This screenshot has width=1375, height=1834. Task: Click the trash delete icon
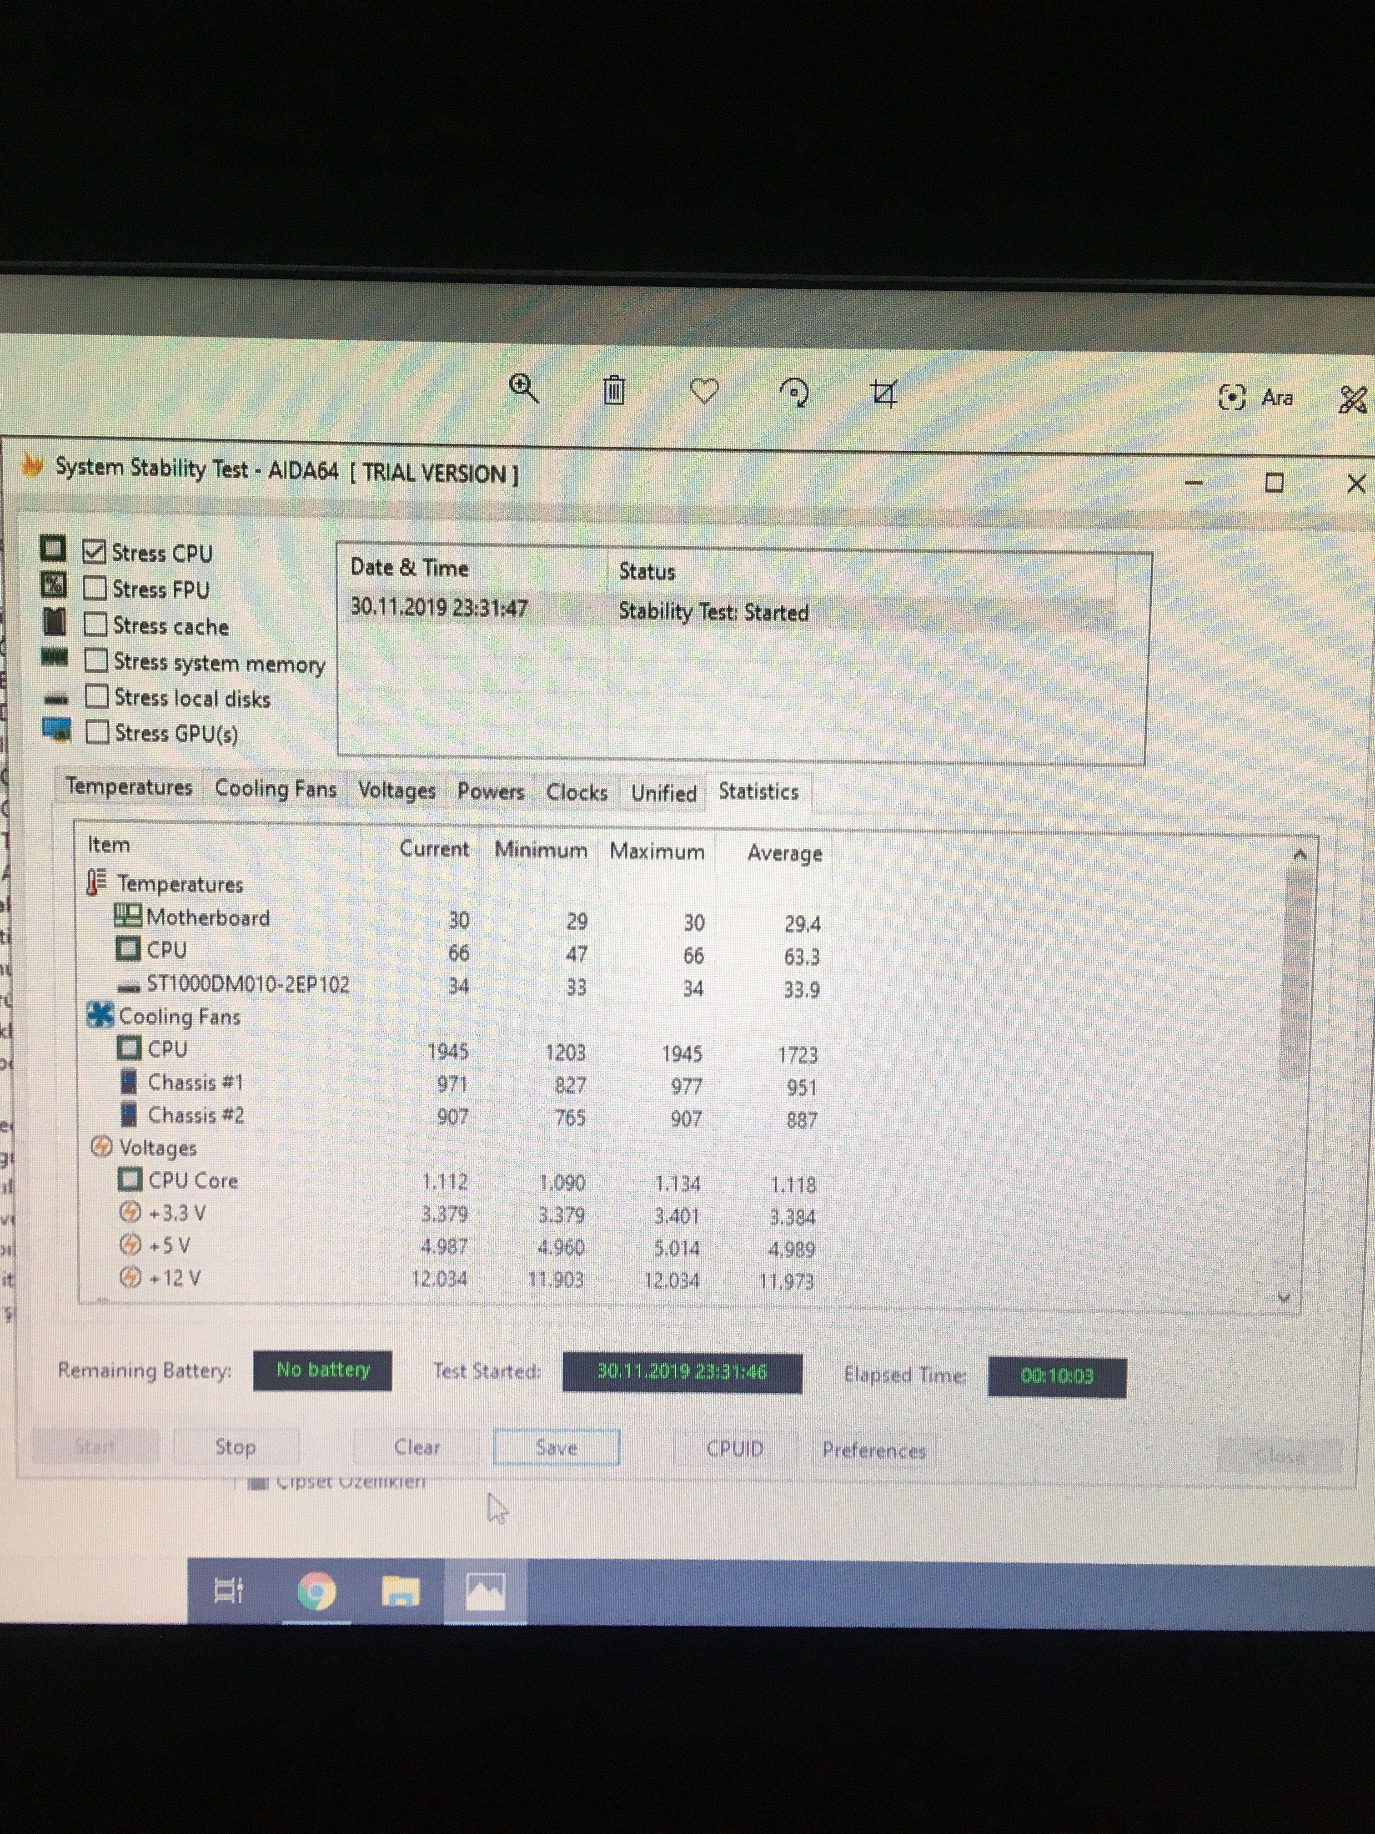tap(613, 389)
